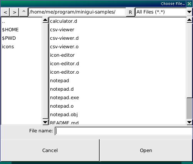
Task: Select file notepad.o
Action: tap(118, 106)
